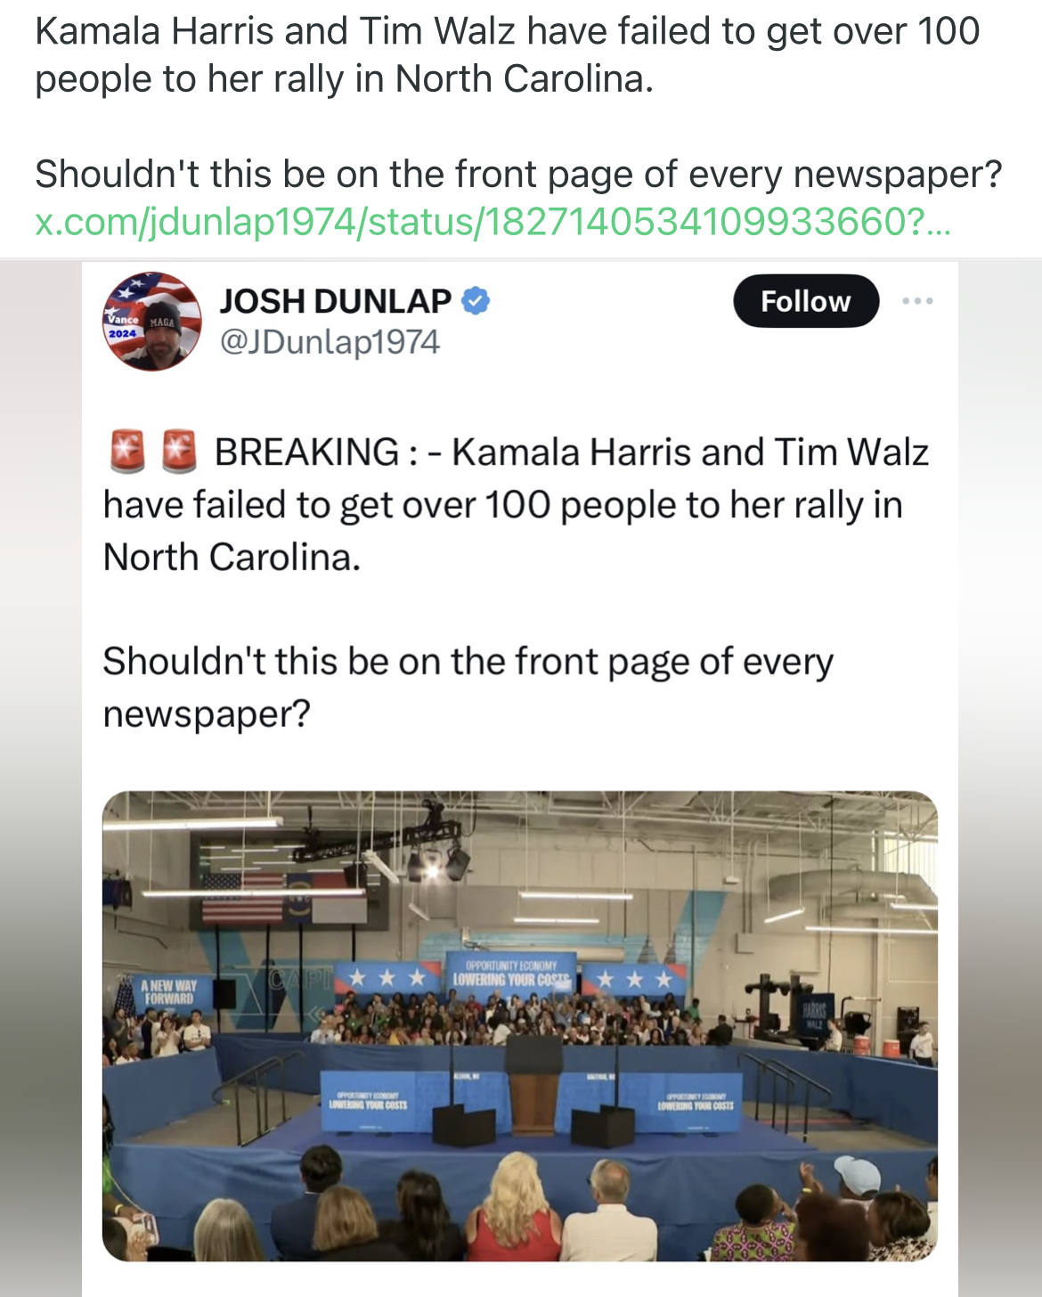Click the @JDunlap1974 handle
The image size is (1042, 1297).
point(330,342)
